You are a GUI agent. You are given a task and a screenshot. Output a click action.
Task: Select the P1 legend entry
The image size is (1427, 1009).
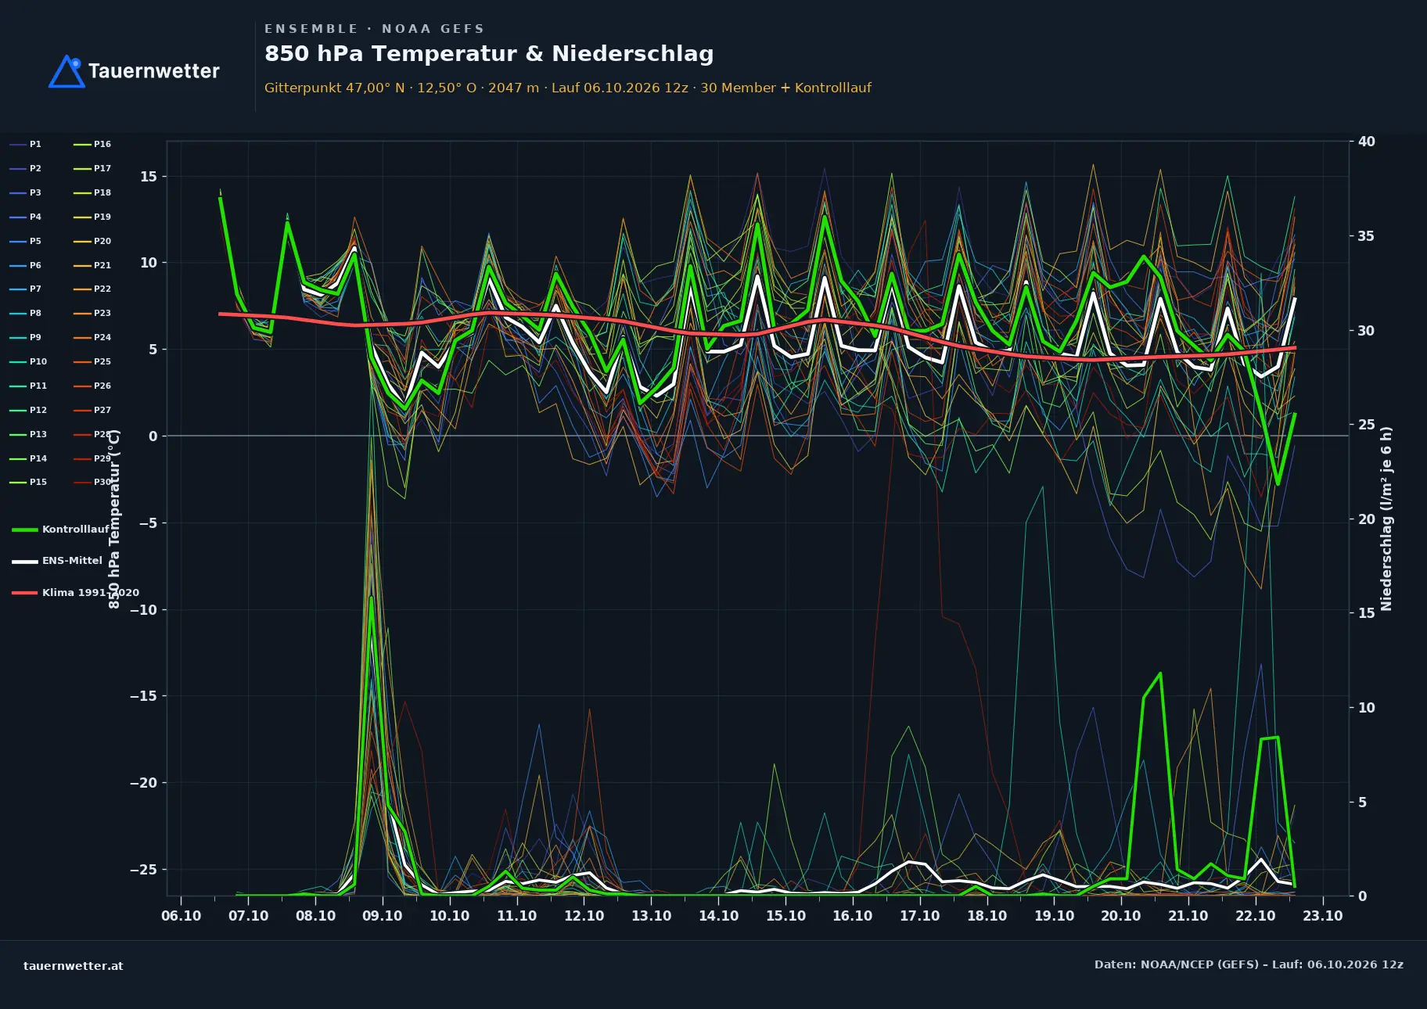[26, 144]
